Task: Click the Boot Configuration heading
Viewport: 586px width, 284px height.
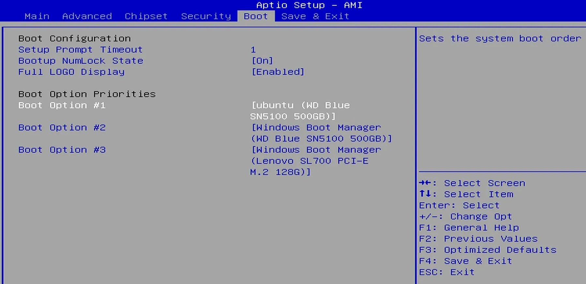Action: pos(74,38)
